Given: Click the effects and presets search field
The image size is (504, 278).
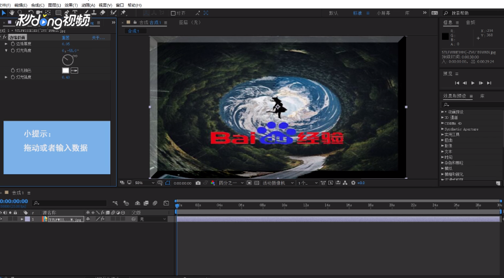Looking at the screenshot, I should click(472, 105).
